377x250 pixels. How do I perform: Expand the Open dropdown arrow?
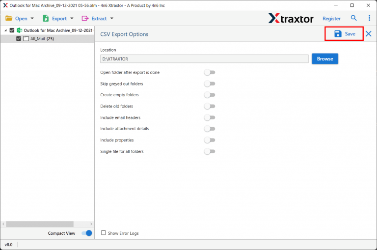point(32,19)
